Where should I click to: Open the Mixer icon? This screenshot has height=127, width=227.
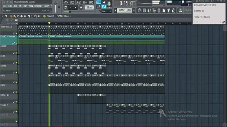click(159, 10)
